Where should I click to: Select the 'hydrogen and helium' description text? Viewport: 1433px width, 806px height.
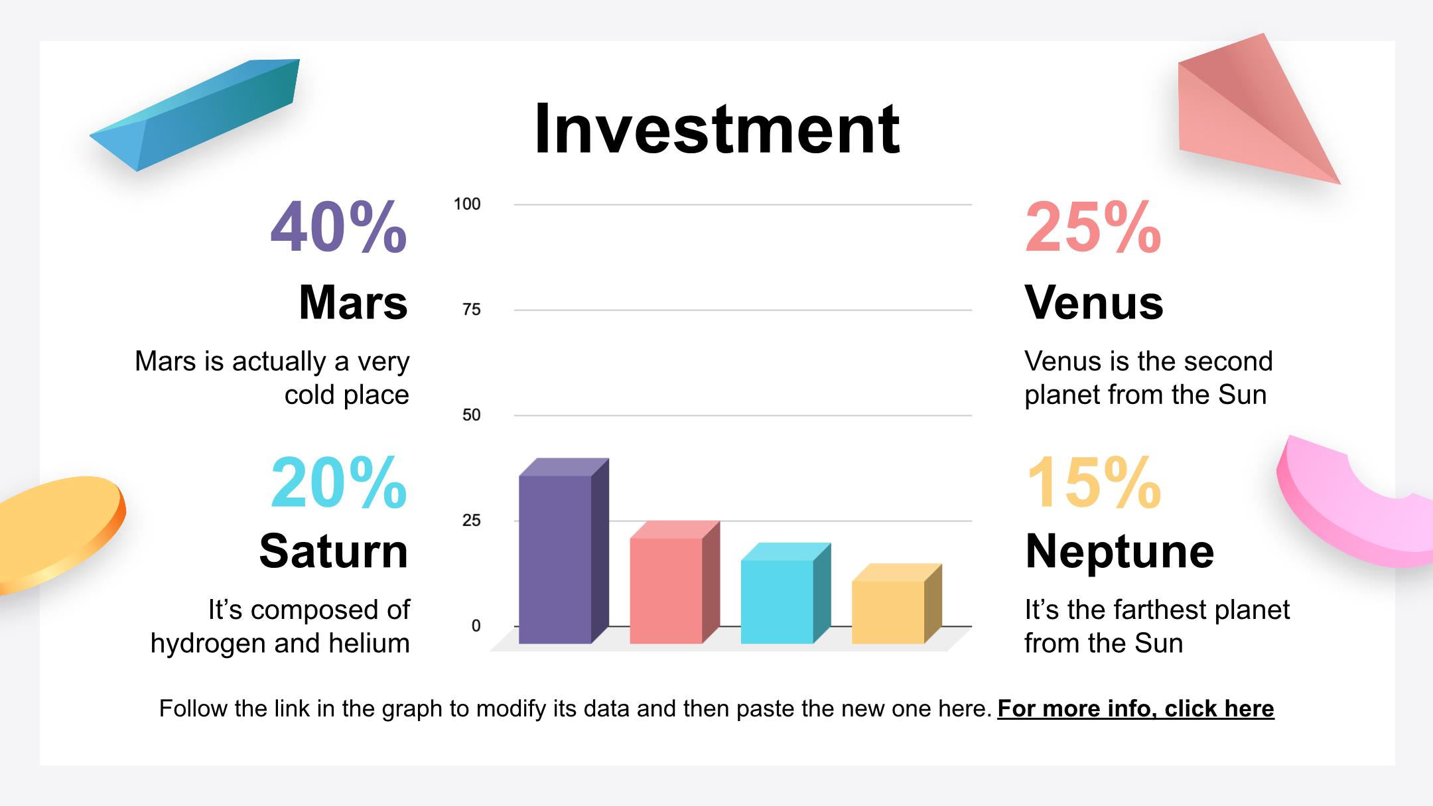[280, 643]
